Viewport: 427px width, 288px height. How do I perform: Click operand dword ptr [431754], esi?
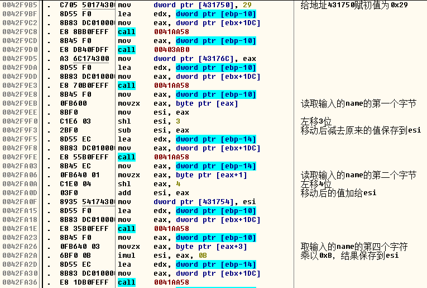tap(204, 202)
